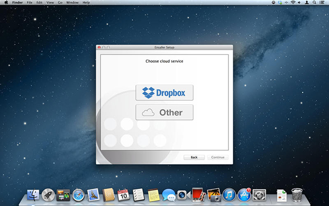Open Reminders checklist icon in Dock
Screen dimensions: 329x206
click(x=139, y=195)
